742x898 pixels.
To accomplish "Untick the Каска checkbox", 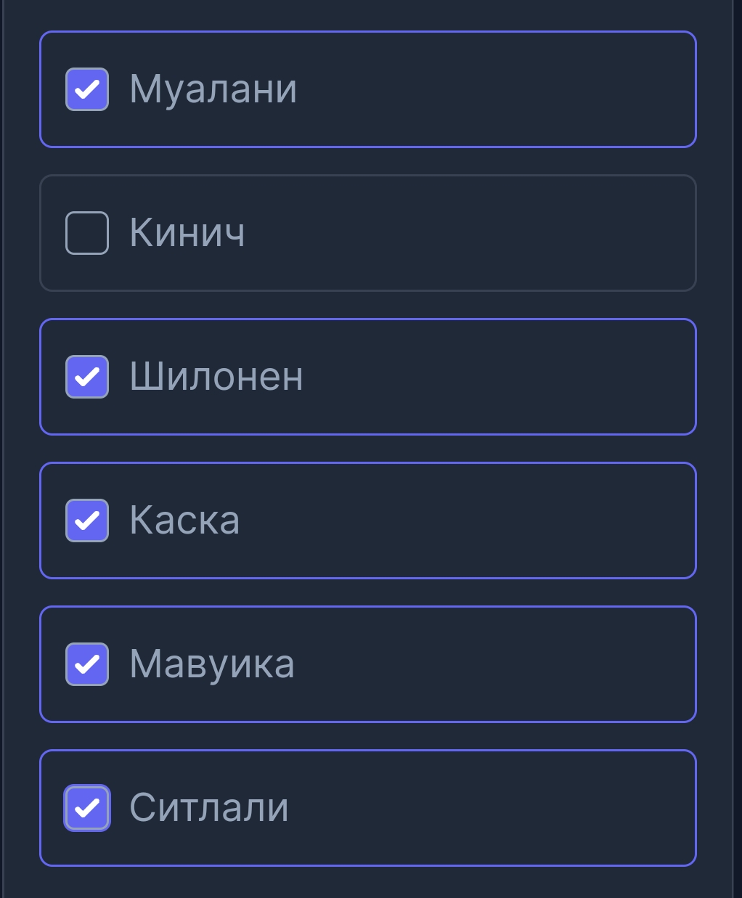I will tap(87, 521).
